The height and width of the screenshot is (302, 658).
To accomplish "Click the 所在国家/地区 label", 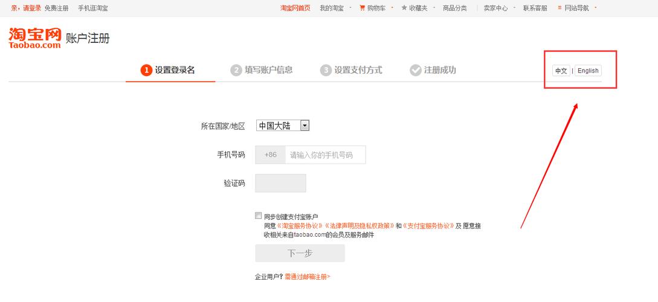I will click(223, 126).
